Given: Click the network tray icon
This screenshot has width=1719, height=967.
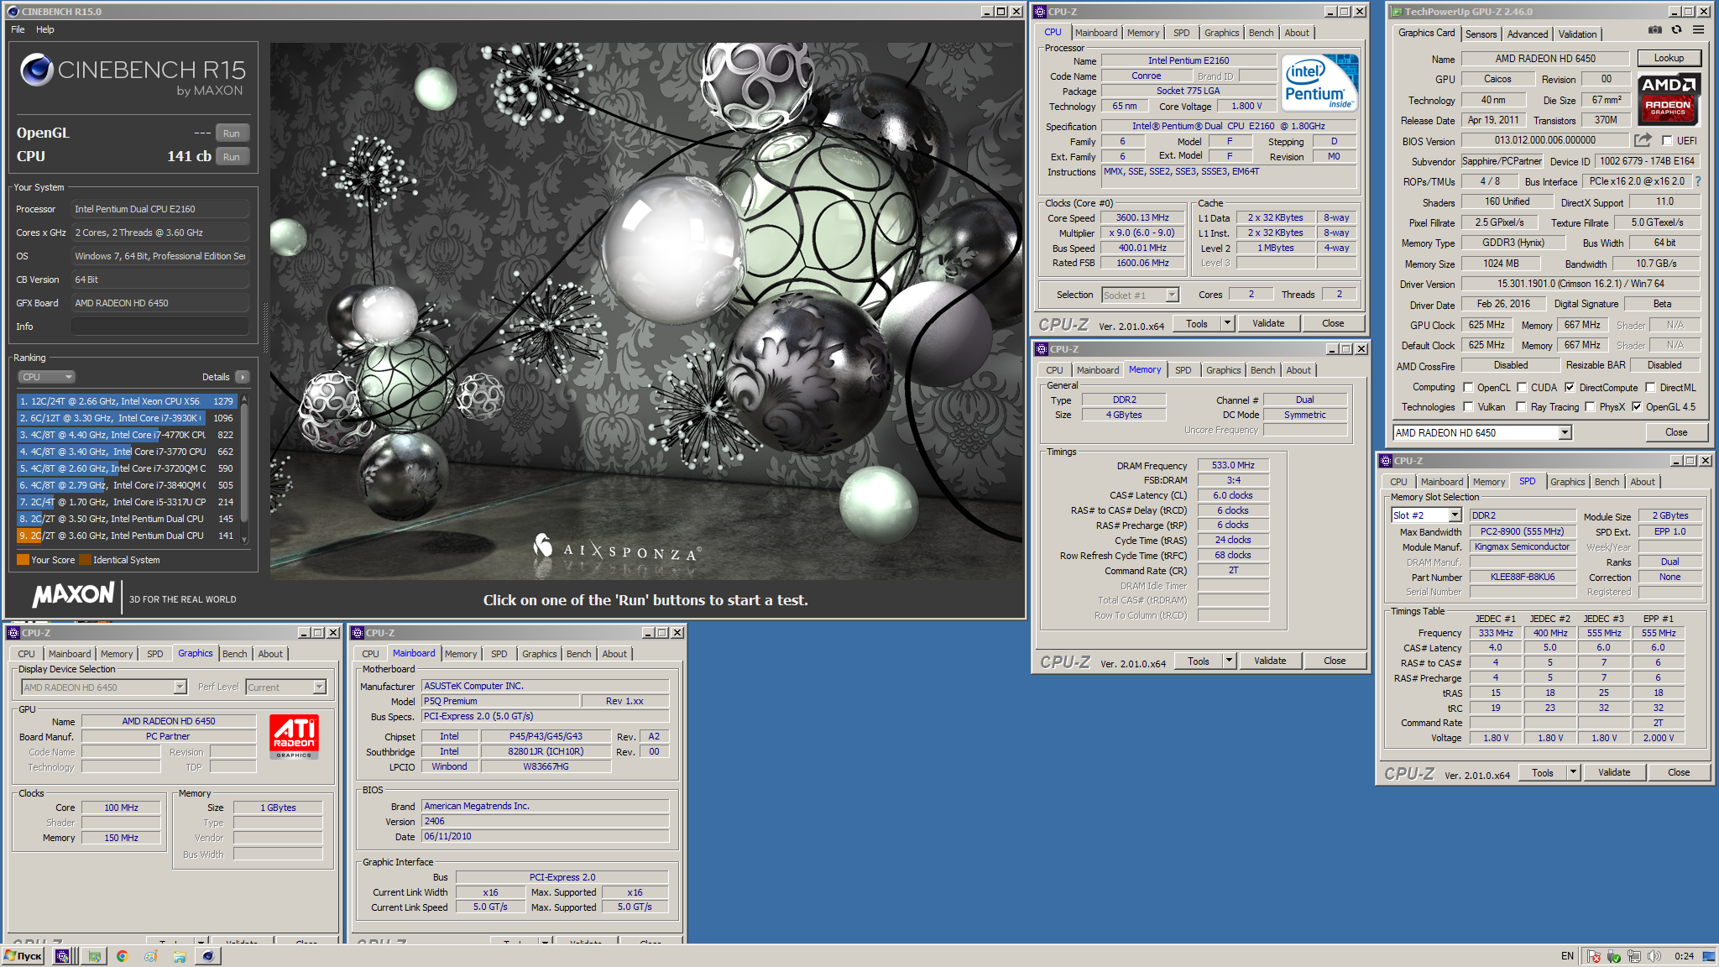Looking at the screenshot, I should (1633, 956).
